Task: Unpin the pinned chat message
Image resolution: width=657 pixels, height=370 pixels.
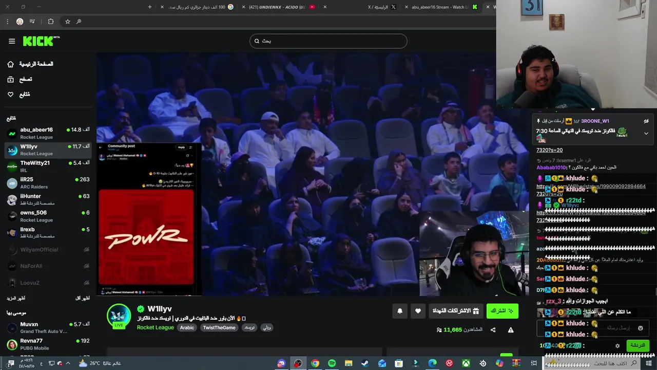Action: [646, 121]
